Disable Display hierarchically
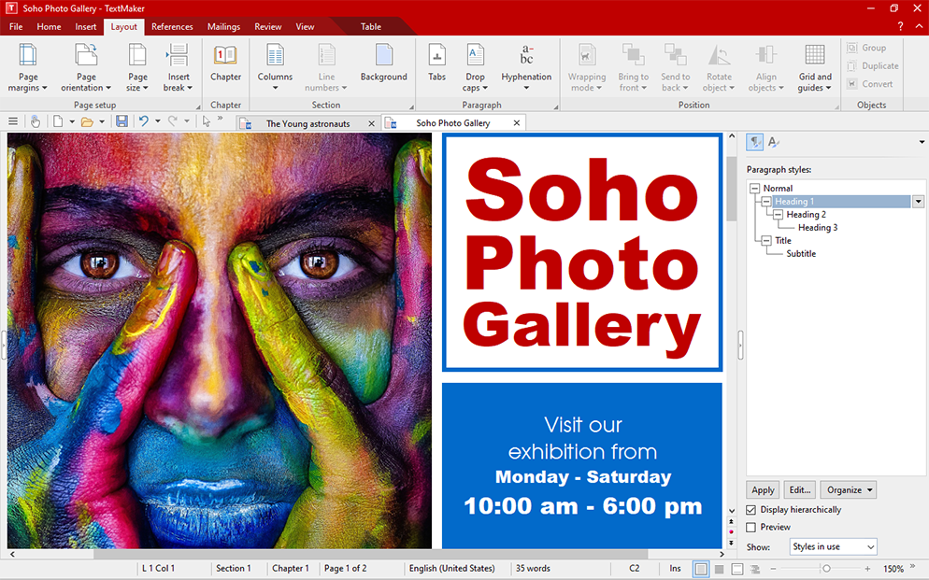929x580 pixels. click(750, 510)
